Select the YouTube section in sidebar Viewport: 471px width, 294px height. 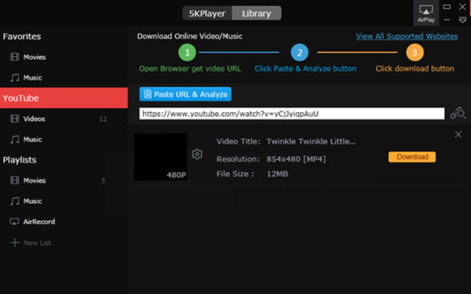(x=63, y=98)
